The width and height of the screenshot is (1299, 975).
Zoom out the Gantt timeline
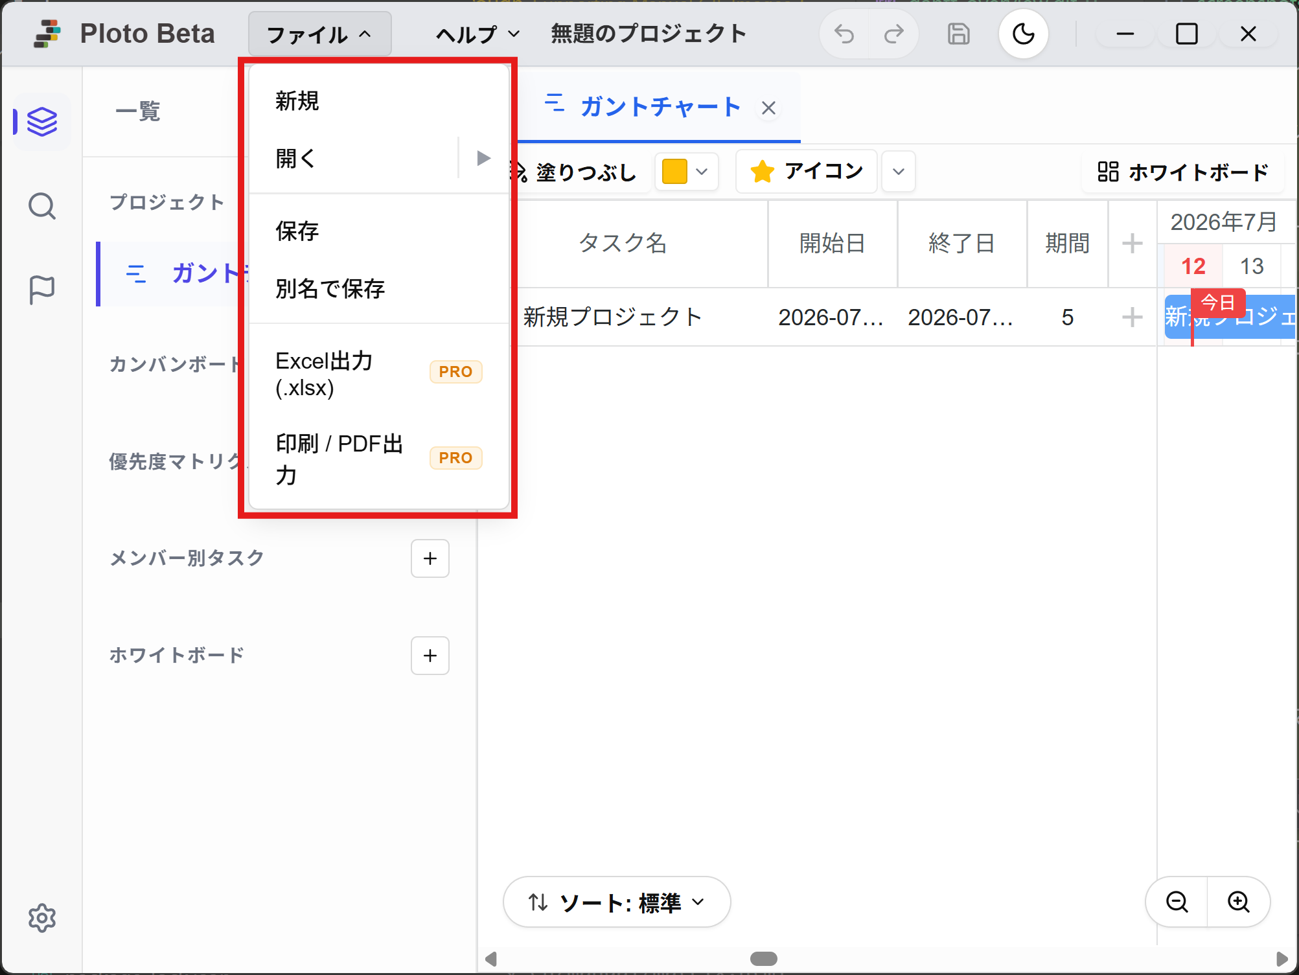pos(1177,902)
